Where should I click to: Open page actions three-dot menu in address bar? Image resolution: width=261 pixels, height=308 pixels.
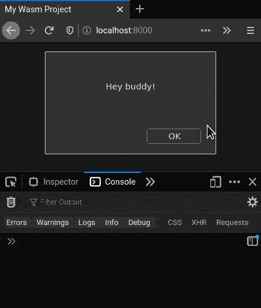click(206, 30)
